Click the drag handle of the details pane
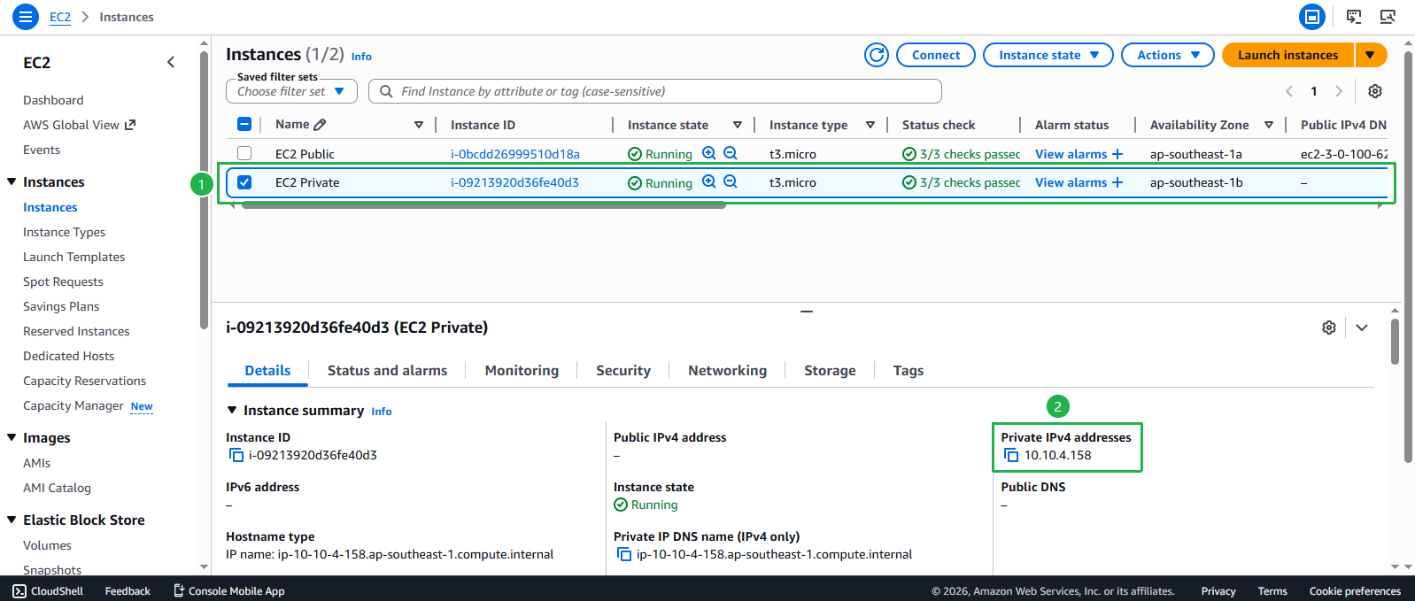Screen dimensions: 1415x601 pyautogui.click(x=807, y=312)
